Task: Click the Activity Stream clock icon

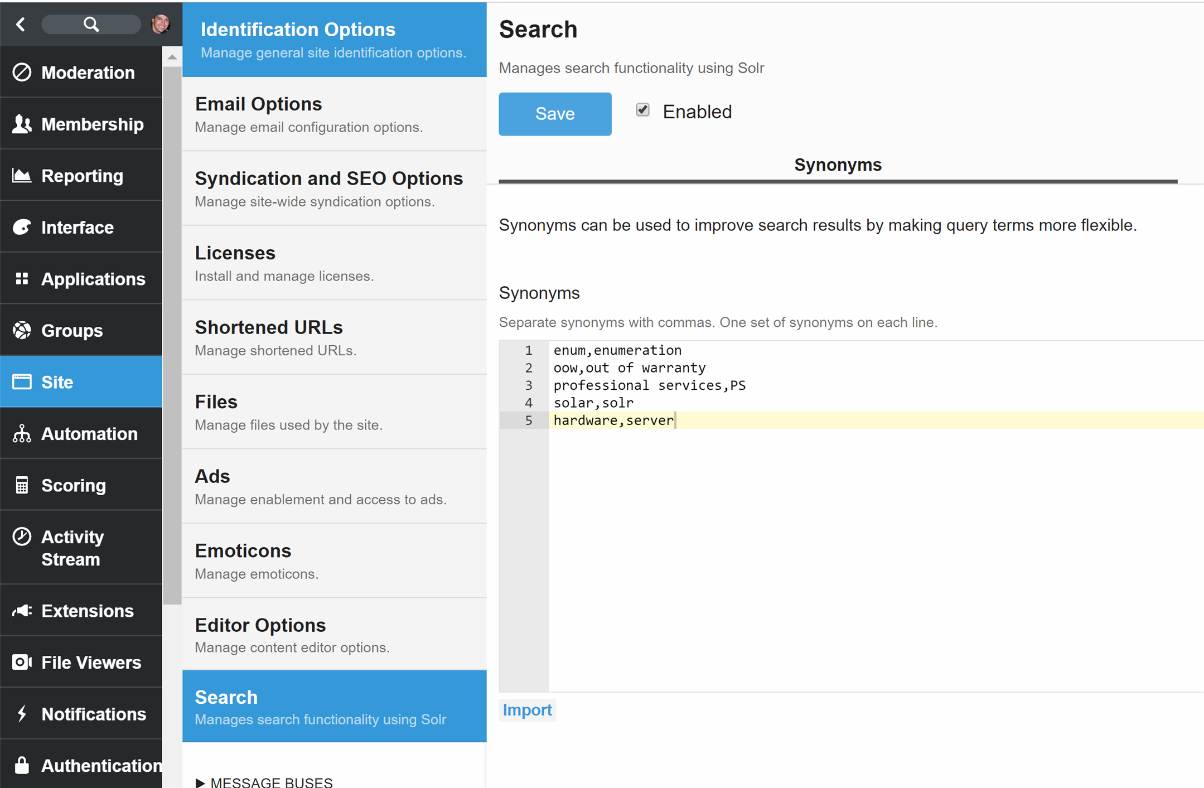Action: point(22,536)
